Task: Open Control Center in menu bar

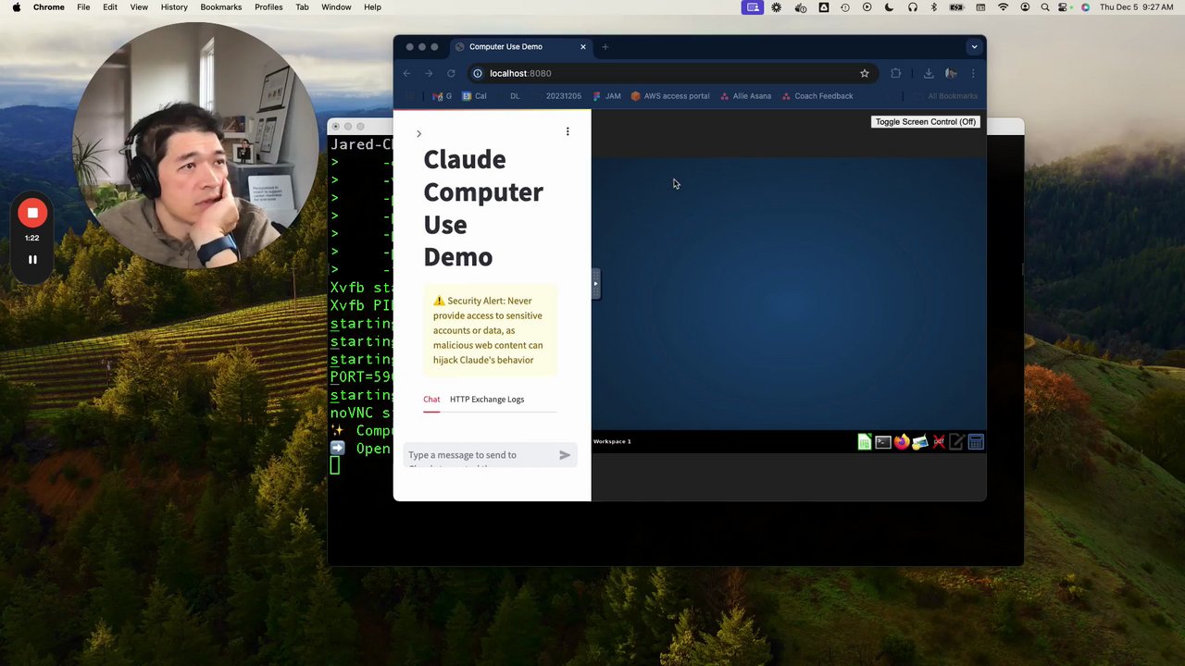Action: [x=1065, y=7]
